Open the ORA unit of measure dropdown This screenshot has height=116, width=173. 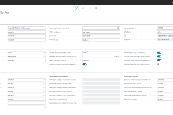tap(119, 53)
